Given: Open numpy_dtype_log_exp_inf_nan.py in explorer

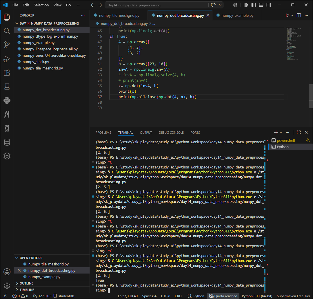Looking at the screenshot, I should coord(52,36).
